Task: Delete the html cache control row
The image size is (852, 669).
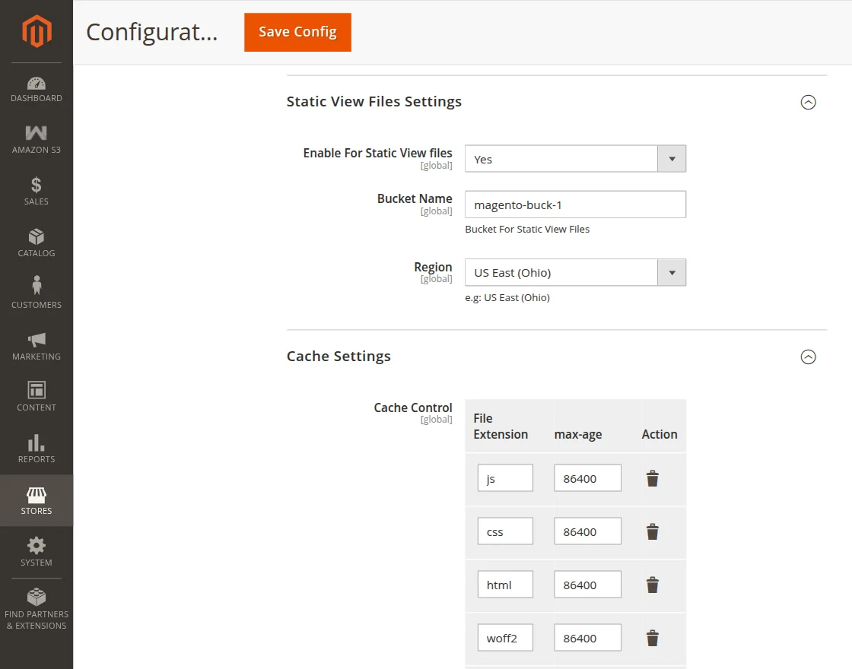Action: click(x=652, y=585)
